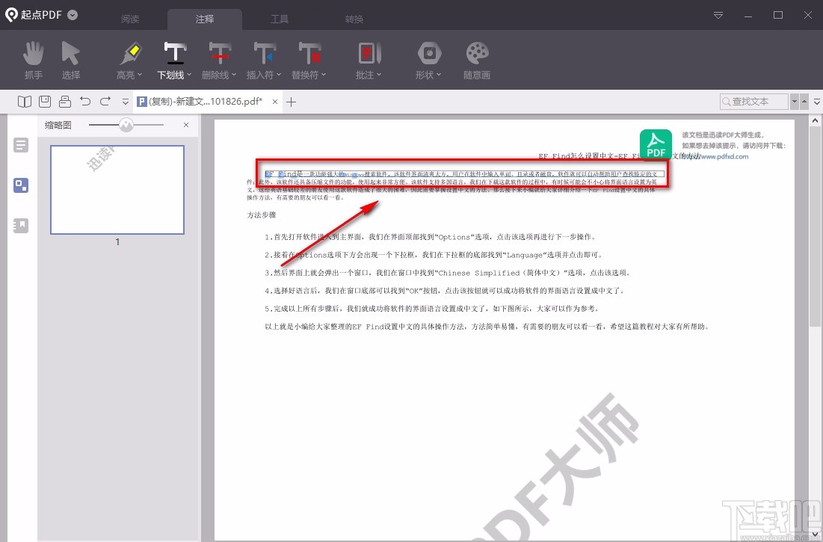823x542 pixels.
Task: Switch to the 工具 tab
Action: coord(280,19)
